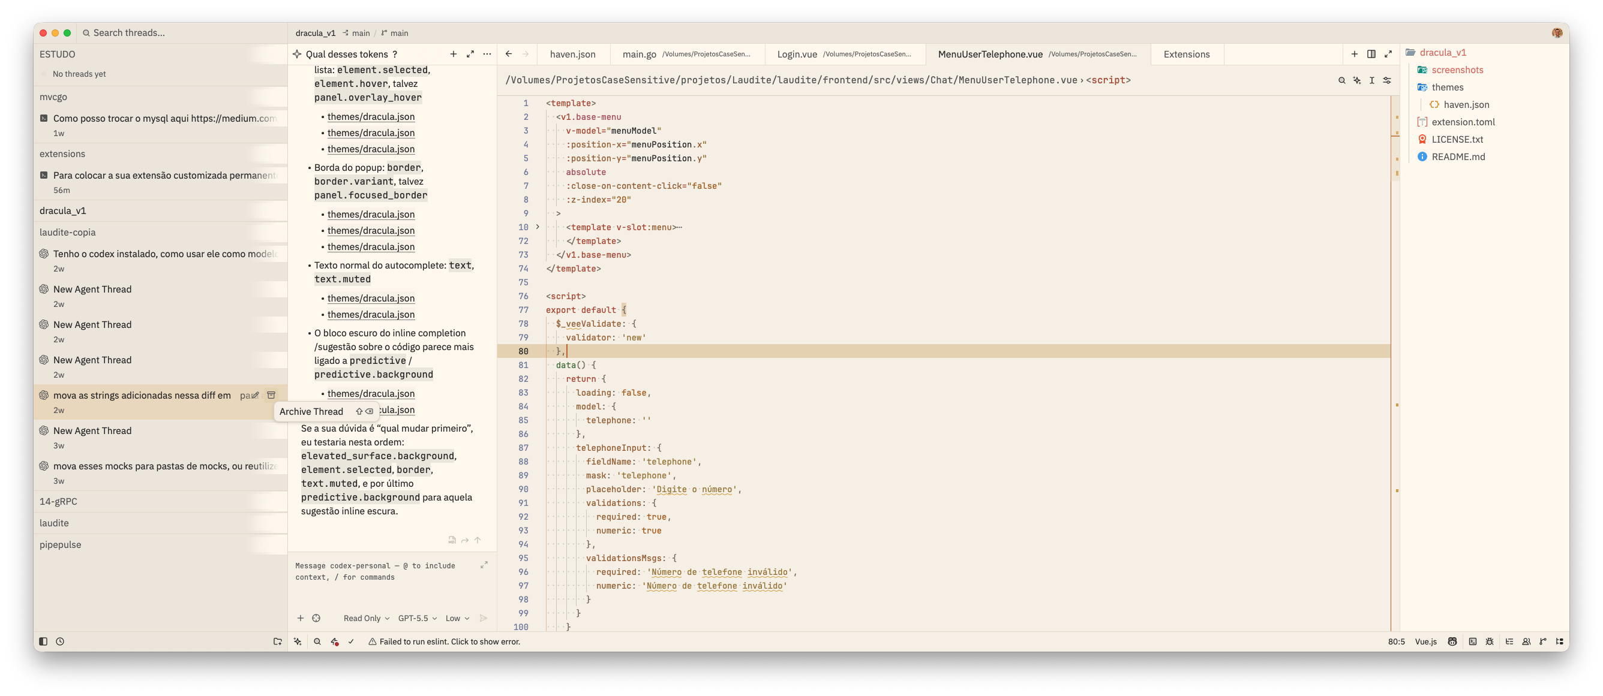Open the GPT-5.5 model selector dropdown
The height and width of the screenshot is (696, 1603).
pyautogui.click(x=417, y=617)
